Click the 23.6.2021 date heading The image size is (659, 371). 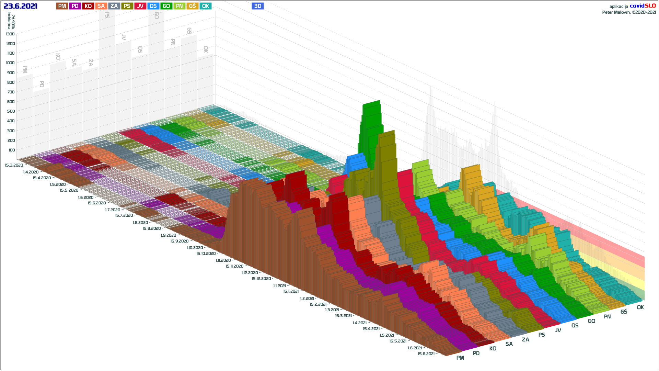coord(20,6)
